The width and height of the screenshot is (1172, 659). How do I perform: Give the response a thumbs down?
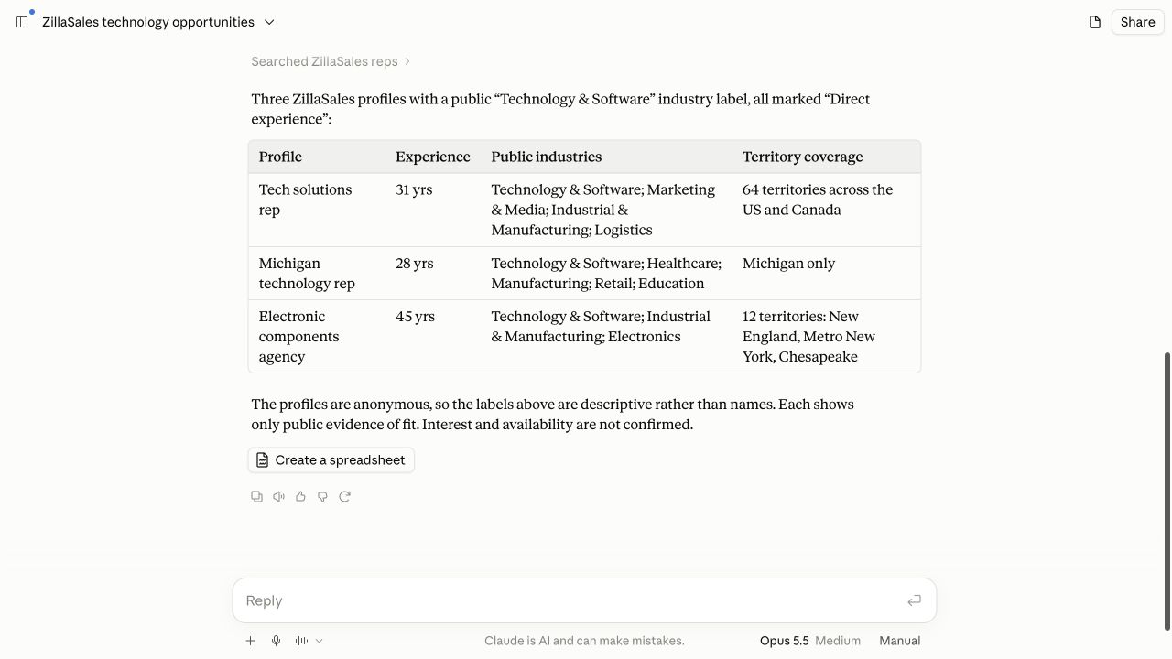(322, 496)
